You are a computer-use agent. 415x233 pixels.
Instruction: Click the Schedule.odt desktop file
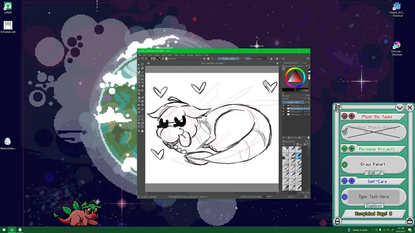point(8,26)
